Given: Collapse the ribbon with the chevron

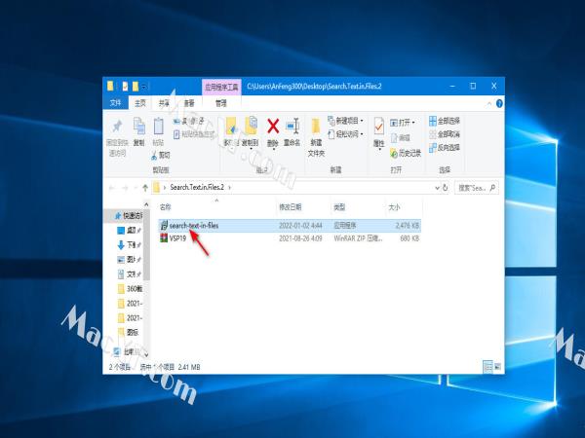Looking at the screenshot, I should 489,103.
